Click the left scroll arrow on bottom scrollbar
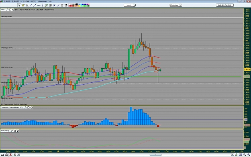The width and height of the screenshot is (251, 157). click(x=18, y=155)
